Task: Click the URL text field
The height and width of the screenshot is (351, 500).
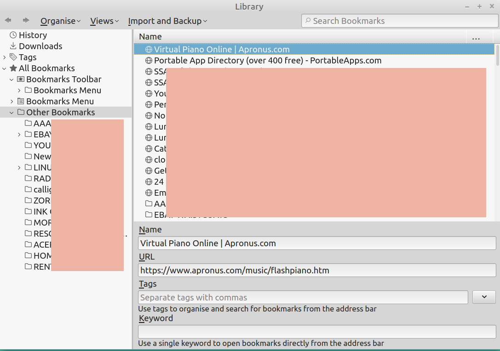Action: pyautogui.click(x=316, y=270)
